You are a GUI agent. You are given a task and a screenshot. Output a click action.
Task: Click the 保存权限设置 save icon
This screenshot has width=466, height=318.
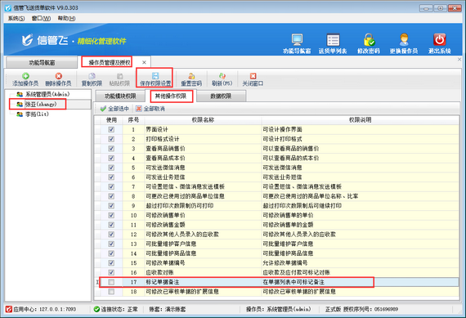(155, 76)
